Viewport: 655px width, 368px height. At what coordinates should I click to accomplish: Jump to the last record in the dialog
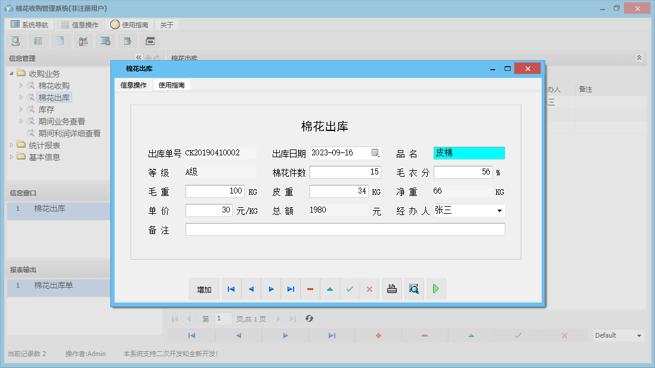291,289
